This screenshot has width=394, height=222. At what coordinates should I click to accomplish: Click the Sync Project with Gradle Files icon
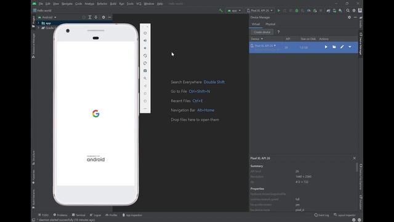tap(328, 10)
